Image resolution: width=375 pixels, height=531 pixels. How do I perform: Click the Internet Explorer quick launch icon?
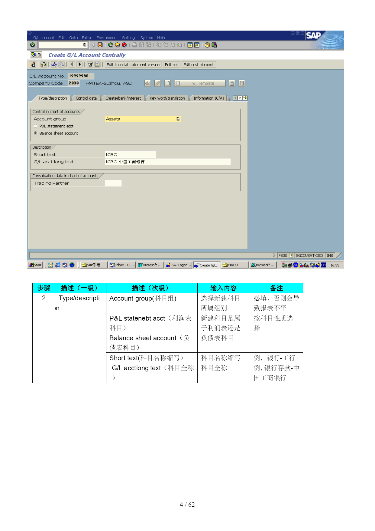pos(58,265)
